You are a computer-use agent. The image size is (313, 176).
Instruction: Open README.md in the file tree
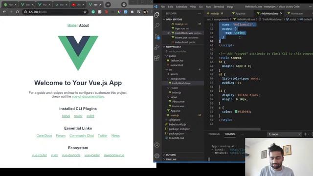pos(176,138)
